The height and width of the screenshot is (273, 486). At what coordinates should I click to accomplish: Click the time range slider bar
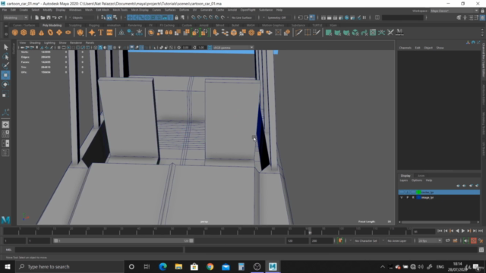[x=124, y=240]
